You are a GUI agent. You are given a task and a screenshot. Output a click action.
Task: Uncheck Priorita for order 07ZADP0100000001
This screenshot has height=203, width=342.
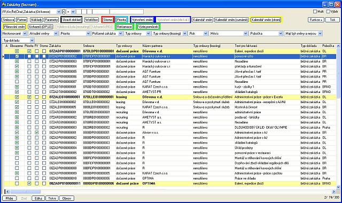(x=29, y=51)
